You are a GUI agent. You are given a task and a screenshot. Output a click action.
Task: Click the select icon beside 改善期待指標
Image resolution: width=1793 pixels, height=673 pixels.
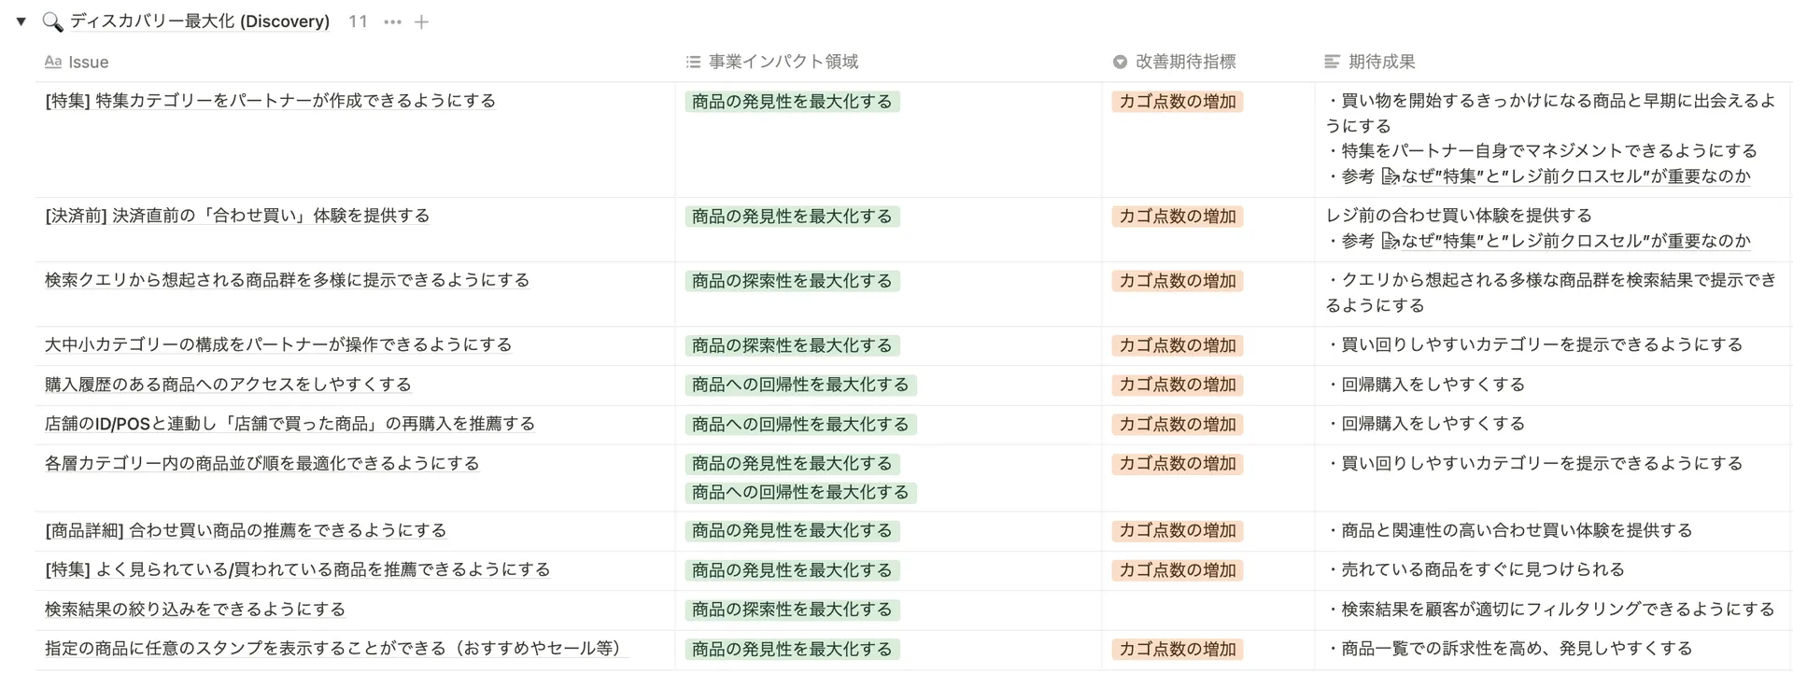tap(1120, 62)
